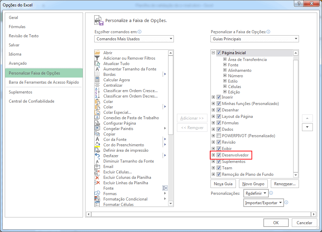Click the move down arrow button
The height and width of the screenshot is (232, 322).
(x=307, y=127)
